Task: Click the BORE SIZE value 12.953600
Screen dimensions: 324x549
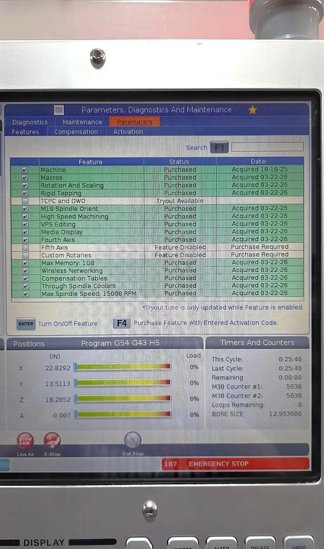Action: point(285,414)
